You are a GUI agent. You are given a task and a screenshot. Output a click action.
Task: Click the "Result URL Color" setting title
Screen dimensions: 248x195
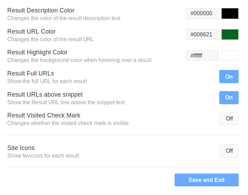click(32, 32)
